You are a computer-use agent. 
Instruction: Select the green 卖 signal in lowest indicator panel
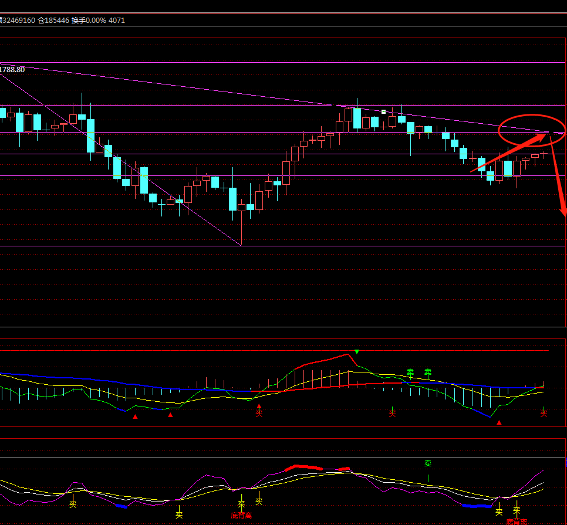(x=428, y=463)
